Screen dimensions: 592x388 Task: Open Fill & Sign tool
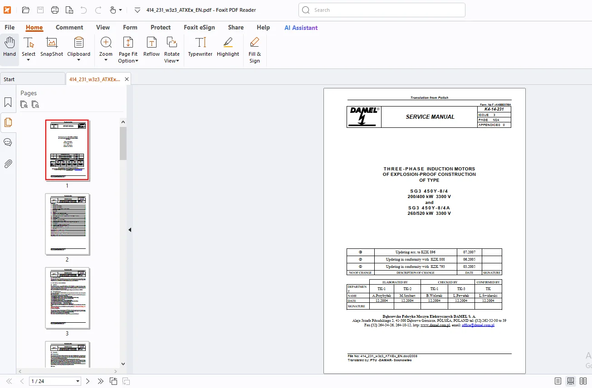click(x=254, y=50)
